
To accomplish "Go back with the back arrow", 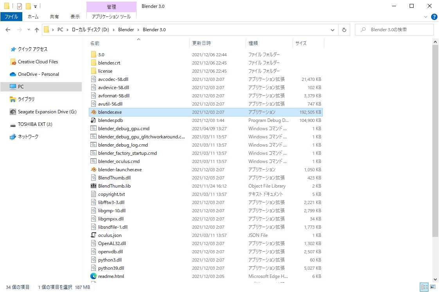I will pos(8,30).
